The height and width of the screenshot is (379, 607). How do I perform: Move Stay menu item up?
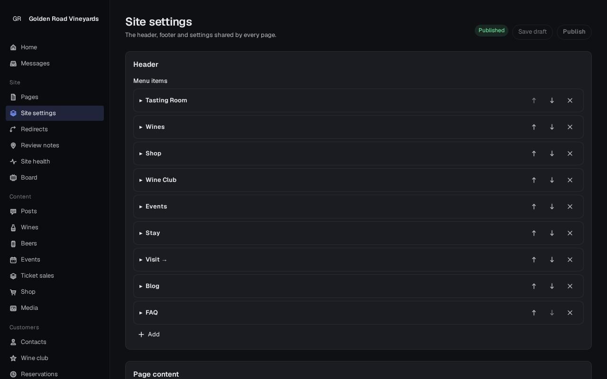pos(534,233)
